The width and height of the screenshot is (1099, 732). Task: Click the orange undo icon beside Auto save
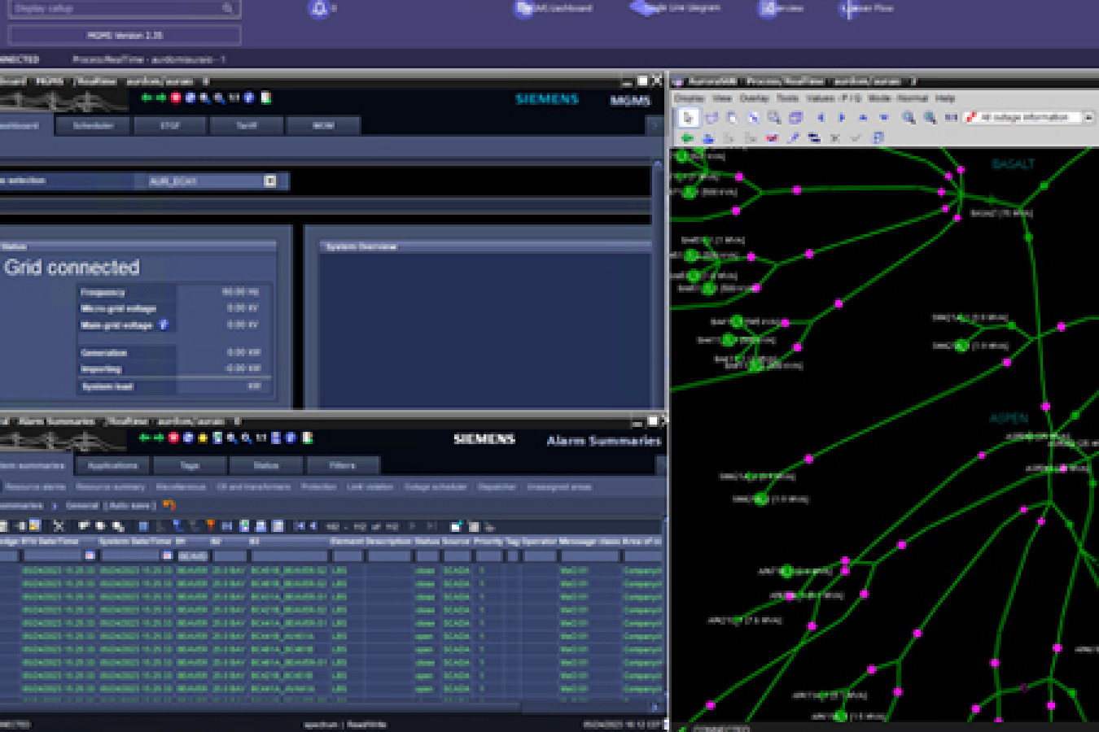point(169,505)
